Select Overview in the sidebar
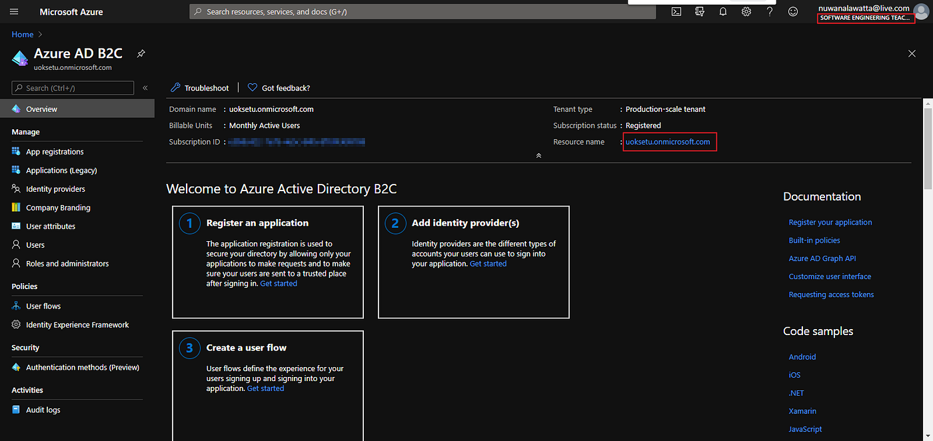 coord(77,109)
